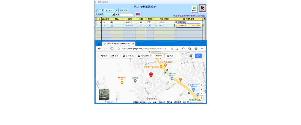Click the 飯店 hotels chip
301x125 pixels.
115,56
